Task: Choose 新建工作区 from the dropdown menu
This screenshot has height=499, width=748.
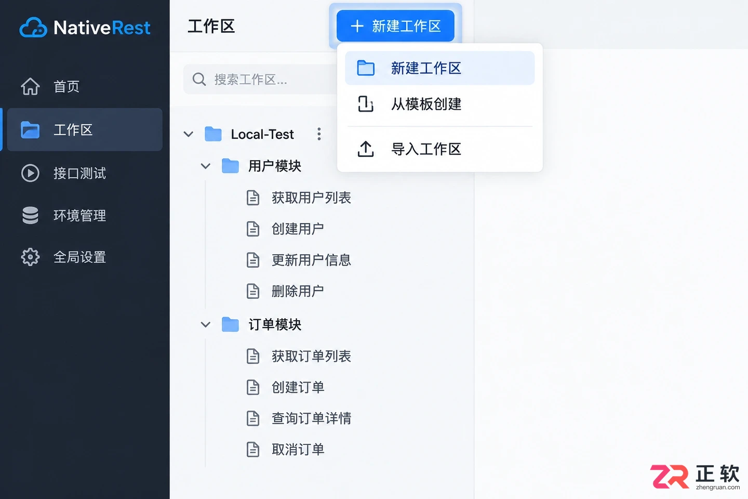Action: (439, 68)
